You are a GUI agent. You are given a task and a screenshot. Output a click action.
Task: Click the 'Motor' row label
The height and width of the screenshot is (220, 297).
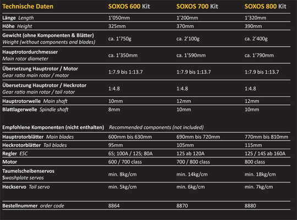coord(10,162)
